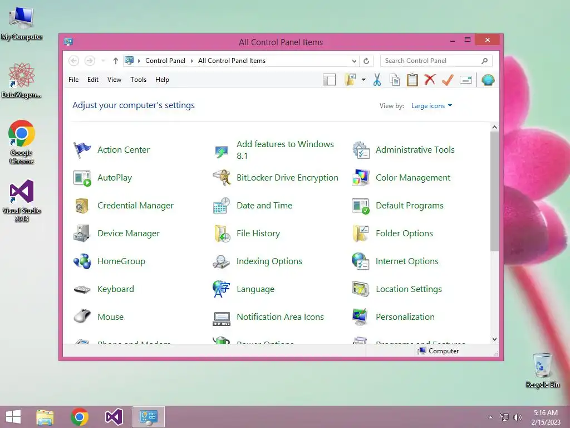Open the Notification Area Icons icon

click(222, 318)
